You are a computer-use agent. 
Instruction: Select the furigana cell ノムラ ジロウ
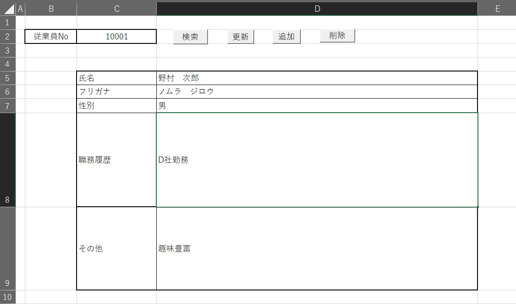(x=317, y=92)
